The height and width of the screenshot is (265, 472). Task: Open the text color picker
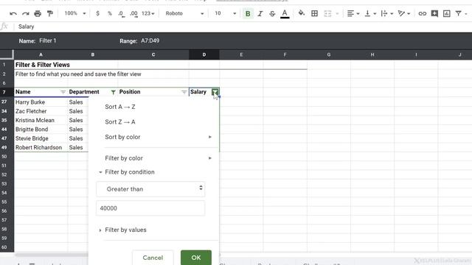(285, 13)
